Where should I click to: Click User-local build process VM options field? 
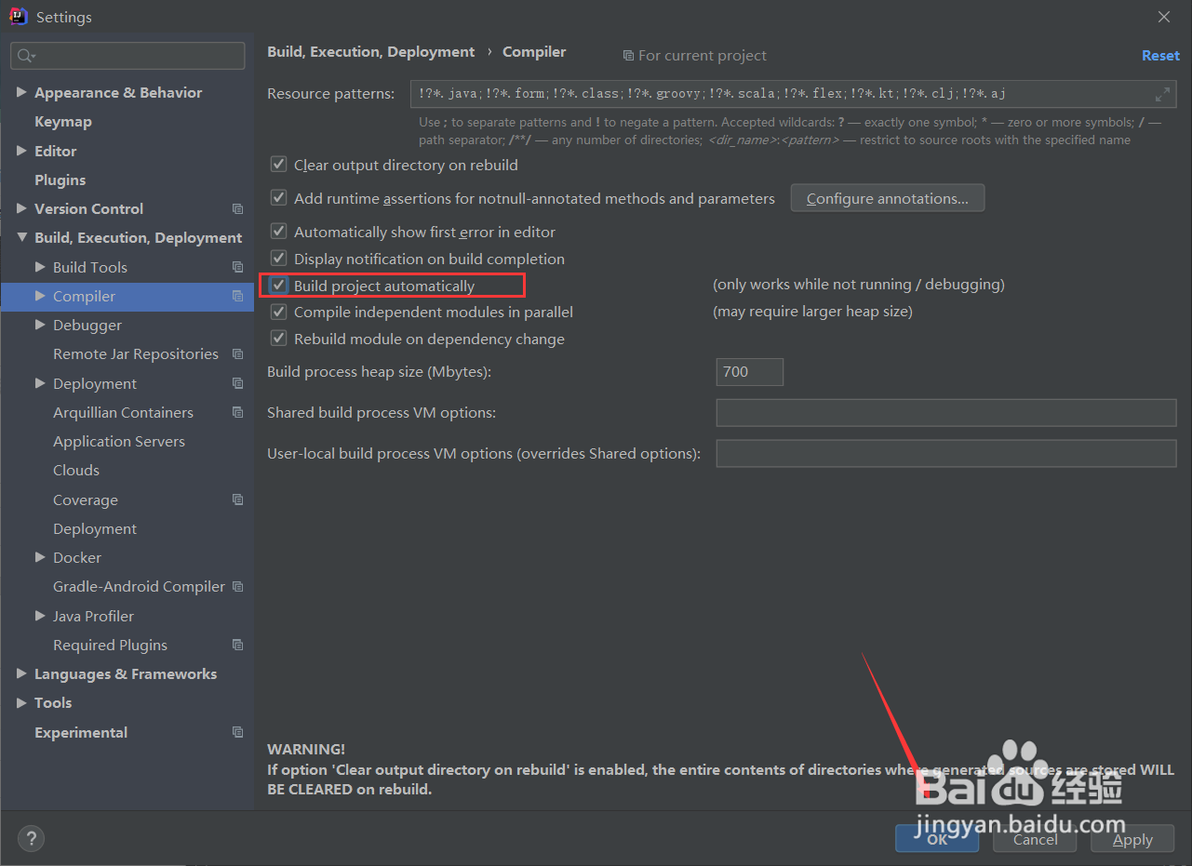(946, 453)
